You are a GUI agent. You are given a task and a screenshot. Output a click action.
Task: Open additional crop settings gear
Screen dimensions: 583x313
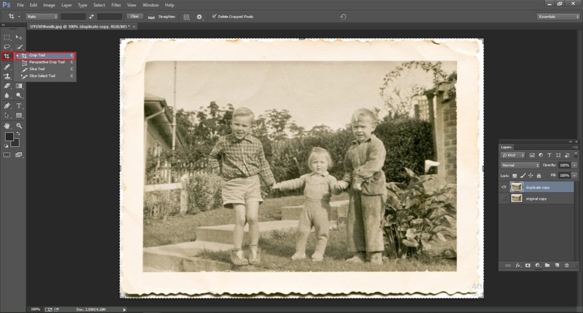(x=200, y=16)
